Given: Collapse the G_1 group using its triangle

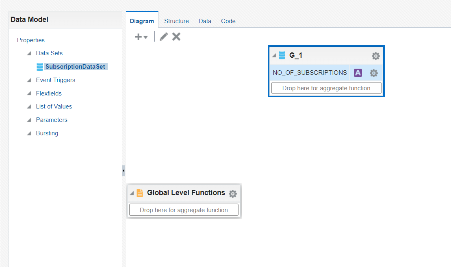Looking at the screenshot, I should click(x=274, y=55).
